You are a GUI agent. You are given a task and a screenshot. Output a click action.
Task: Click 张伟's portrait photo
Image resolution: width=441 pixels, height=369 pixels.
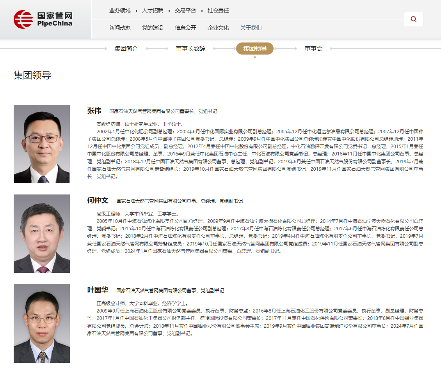point(42,144)
